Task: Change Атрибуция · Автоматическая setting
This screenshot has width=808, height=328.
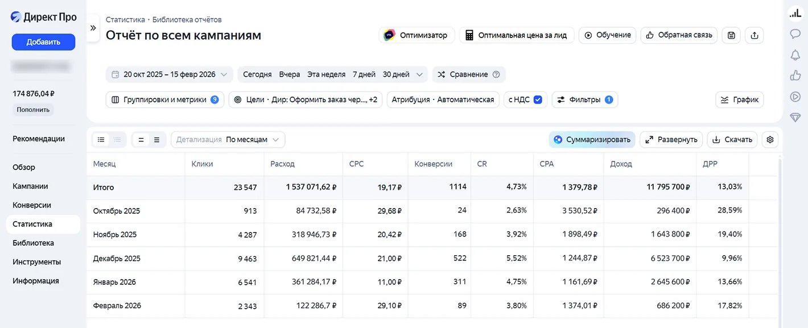Action: (x=443, y=99)
